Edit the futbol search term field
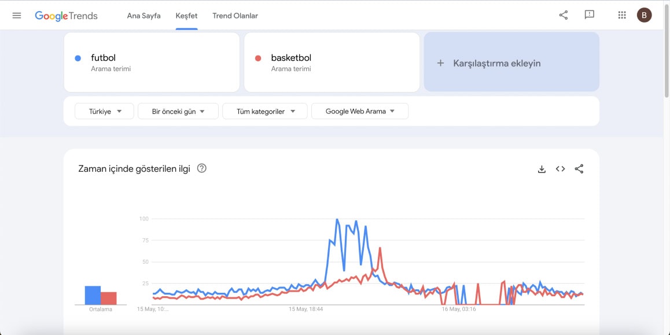Image resolution: width=670 pixels, height=335 pixels. coord(152,62)
